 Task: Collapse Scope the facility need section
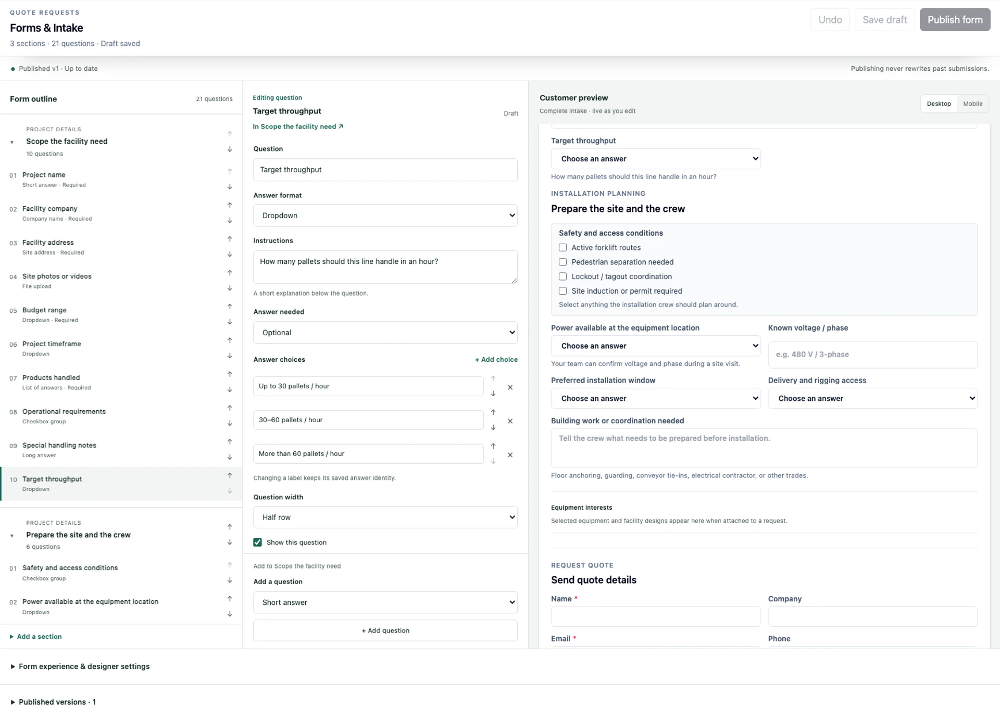coord(12,142)
